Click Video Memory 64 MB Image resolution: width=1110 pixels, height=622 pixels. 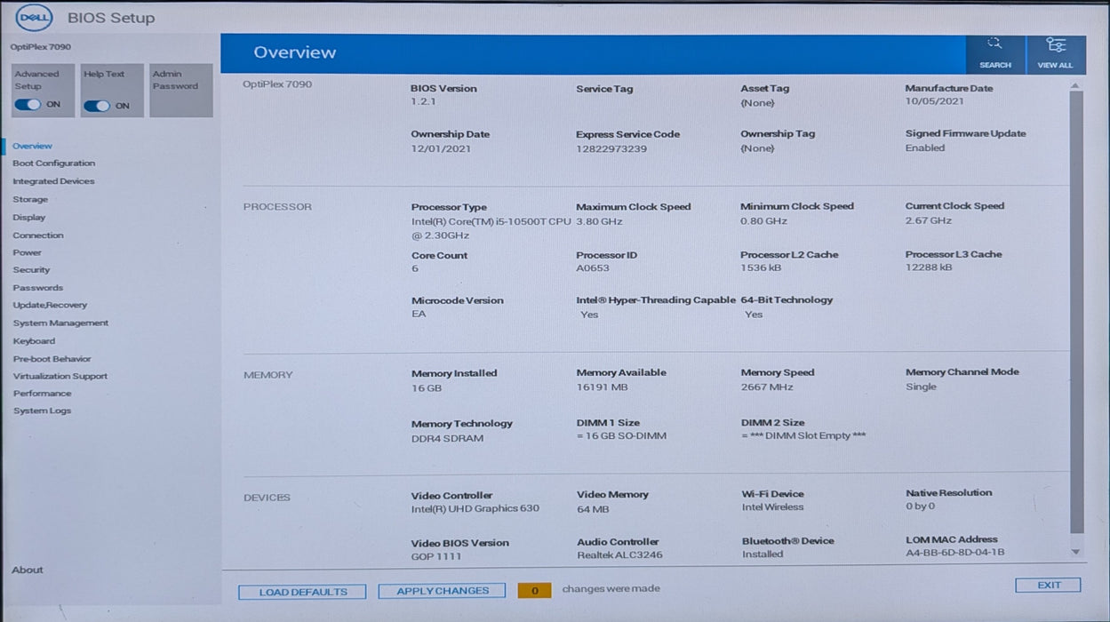pyautogui.click(x=593, y=509)
